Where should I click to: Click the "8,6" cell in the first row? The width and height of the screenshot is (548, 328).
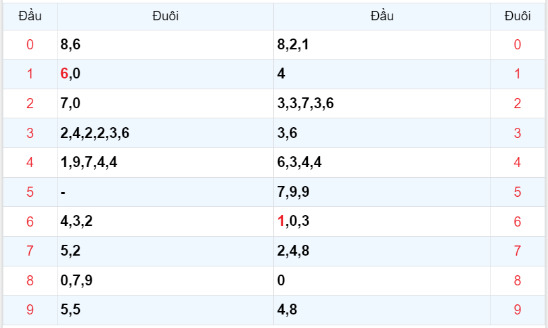click(70, 45)
